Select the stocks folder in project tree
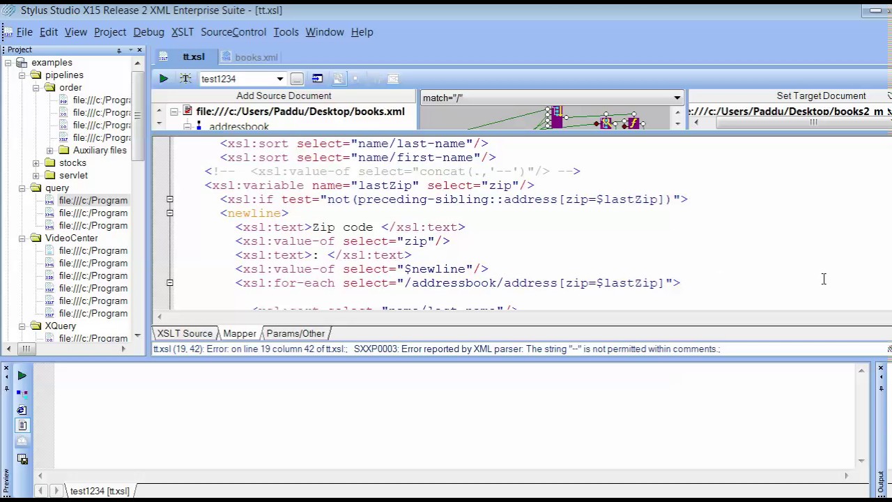Image resolution: width=892 pixels, height=502 pixels. [x=72, y=163]
